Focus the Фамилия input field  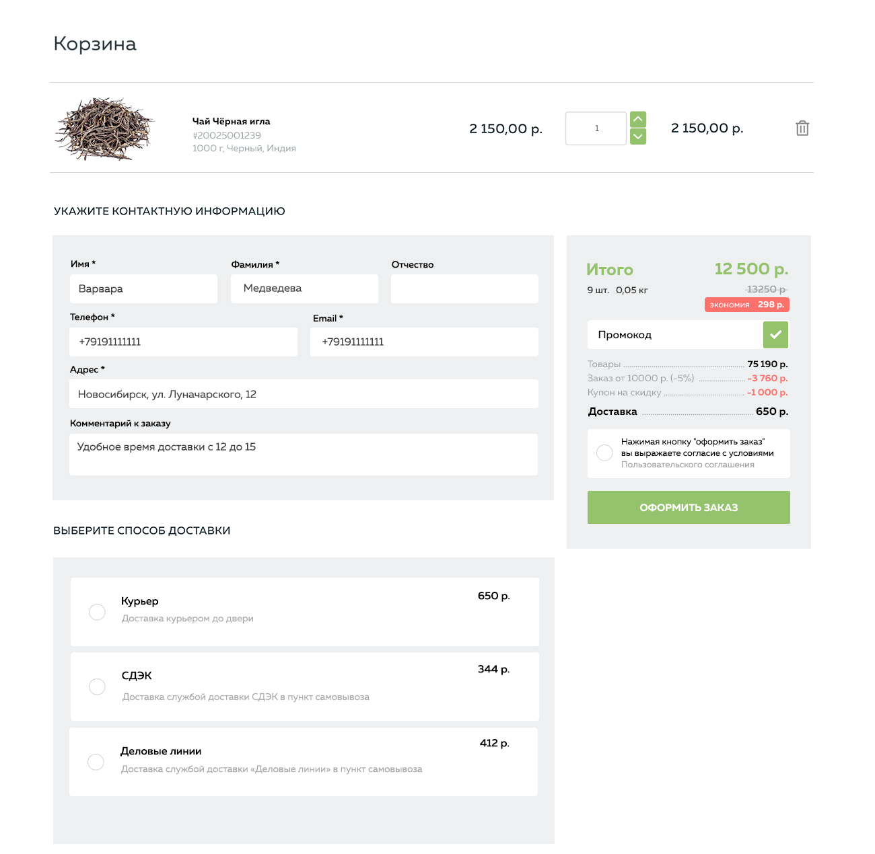pyautogui.click(x=304, y=288)
